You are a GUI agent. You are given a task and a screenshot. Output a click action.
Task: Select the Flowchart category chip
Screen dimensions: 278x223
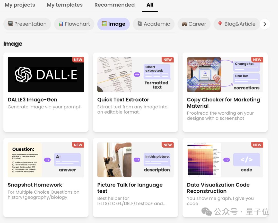74,24
